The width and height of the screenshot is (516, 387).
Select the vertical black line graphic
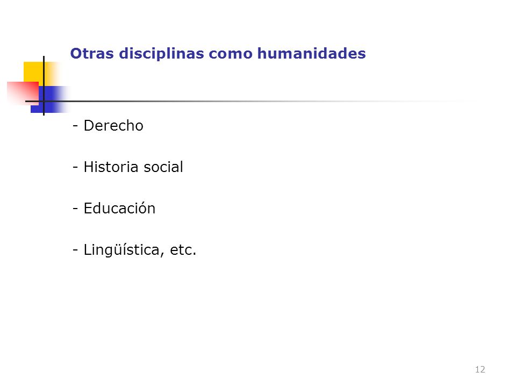[x=44, y=85]
